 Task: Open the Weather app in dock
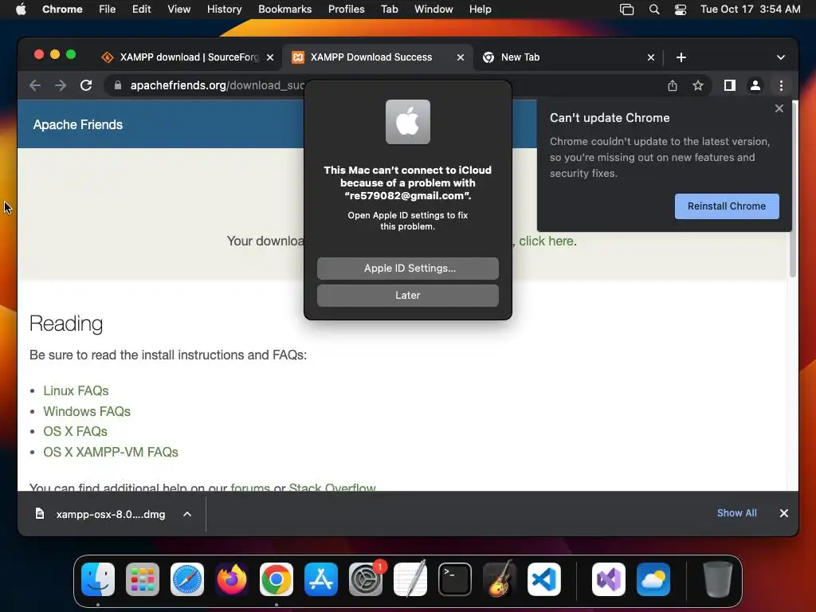pyautogui.click(x=653, y=579)
